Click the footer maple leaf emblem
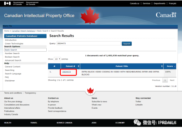182x131 pixels. (90, 91)
